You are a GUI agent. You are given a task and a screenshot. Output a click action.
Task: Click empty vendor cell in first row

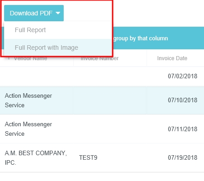point(37,76)
